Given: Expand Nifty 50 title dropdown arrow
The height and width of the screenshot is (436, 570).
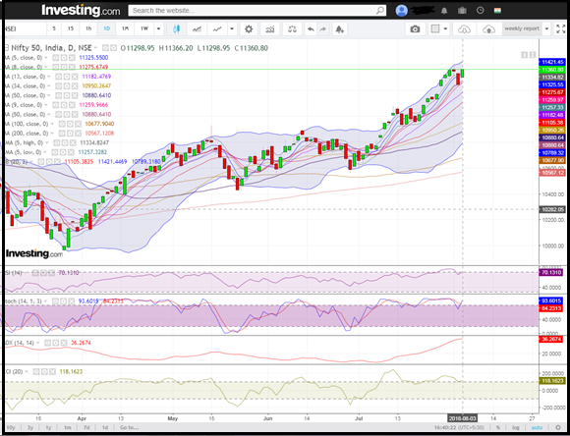Looking at the screenshot, I should click(x=96, y=47).
